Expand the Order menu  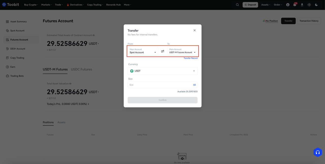pos(278,5)
